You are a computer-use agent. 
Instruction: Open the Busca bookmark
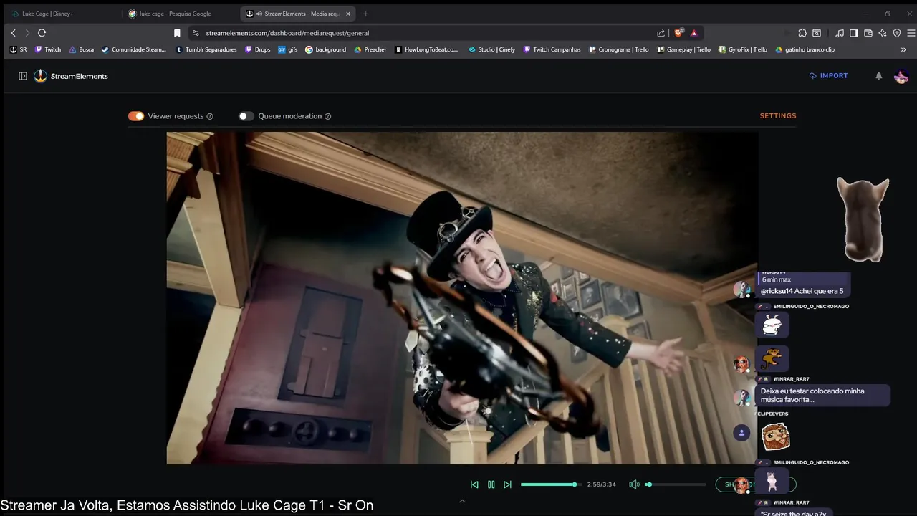(x=81, y=49)
